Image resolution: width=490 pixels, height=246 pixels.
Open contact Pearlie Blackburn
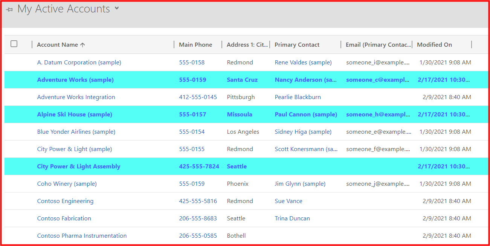(298, 97)
